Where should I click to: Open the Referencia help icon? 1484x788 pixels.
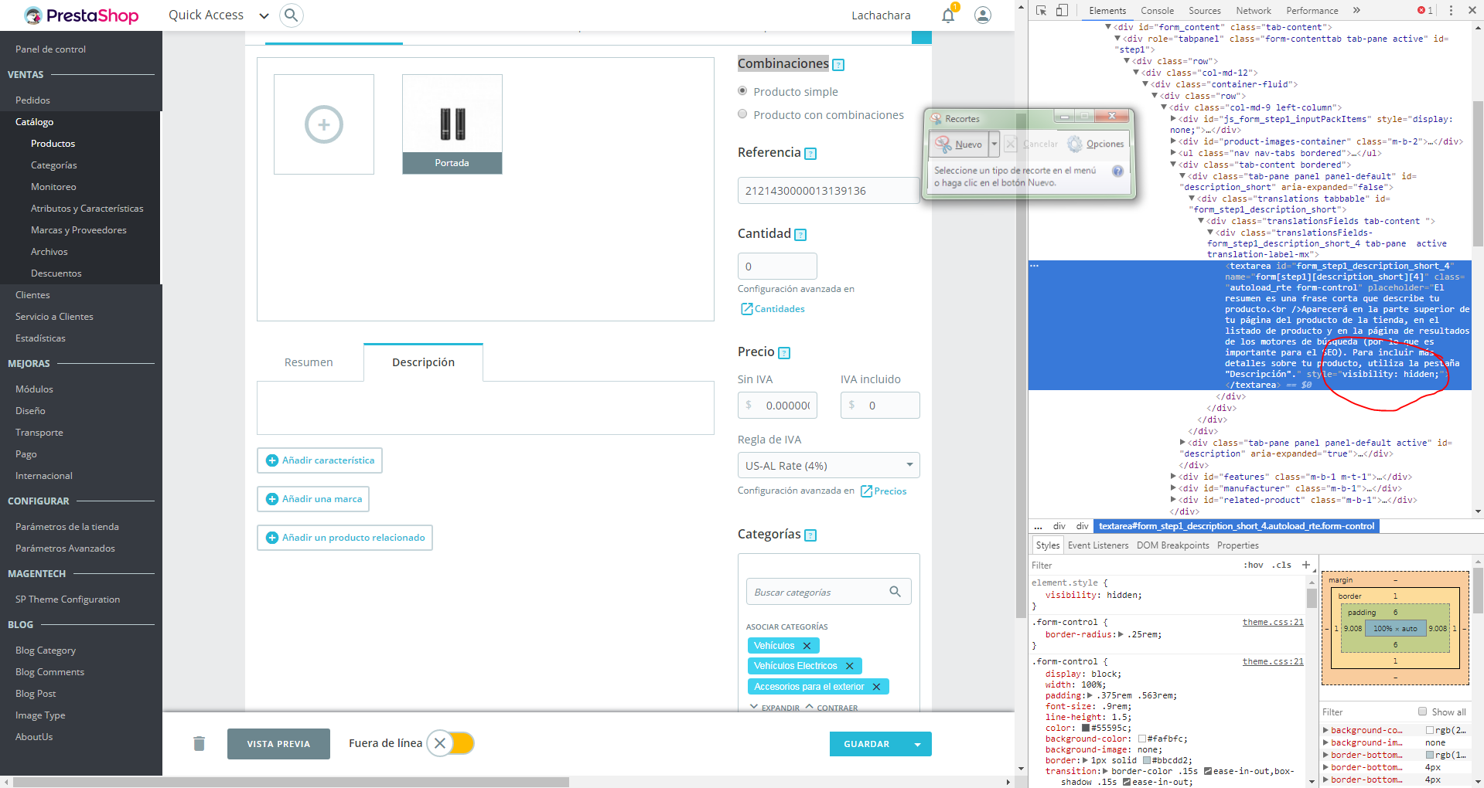pyautogui.click(x=810, y=154)
